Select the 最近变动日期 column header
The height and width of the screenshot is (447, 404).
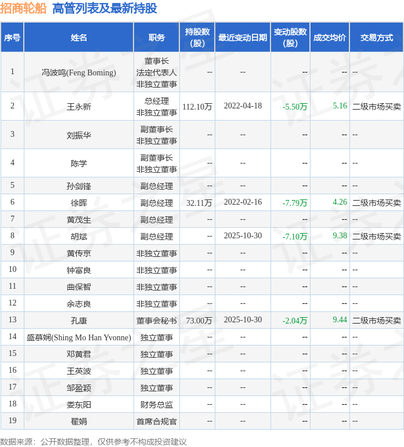click(x=243, y=38)
